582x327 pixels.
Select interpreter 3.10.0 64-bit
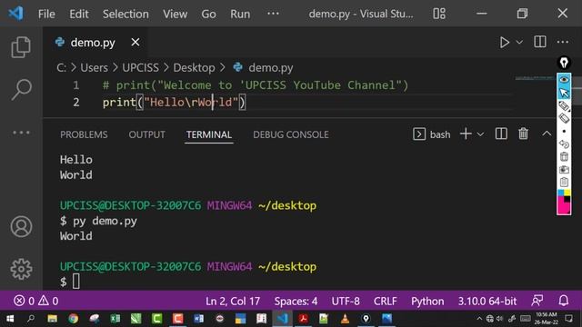click(487, 301)
